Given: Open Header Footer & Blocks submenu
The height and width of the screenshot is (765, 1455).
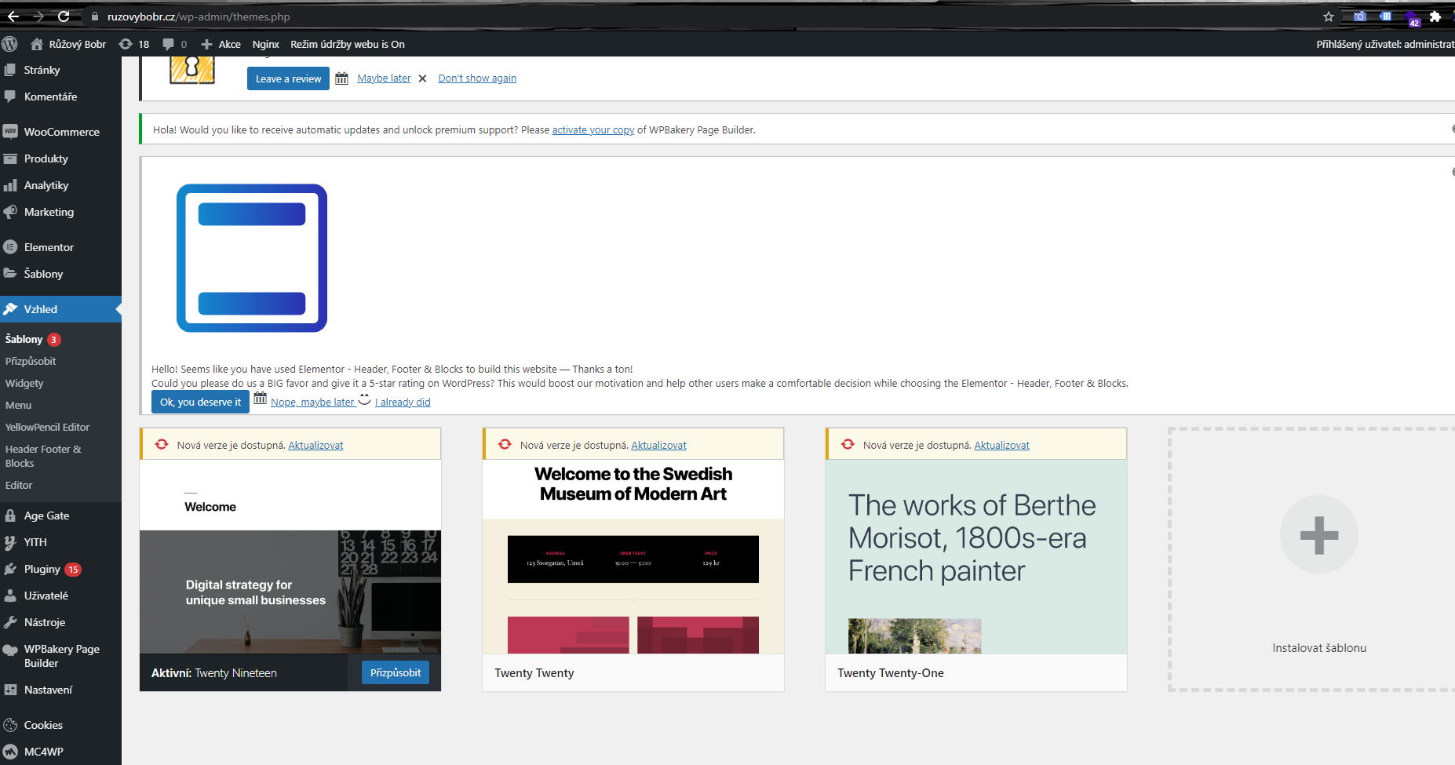Looking at the screenshot, I should [43, 456].
